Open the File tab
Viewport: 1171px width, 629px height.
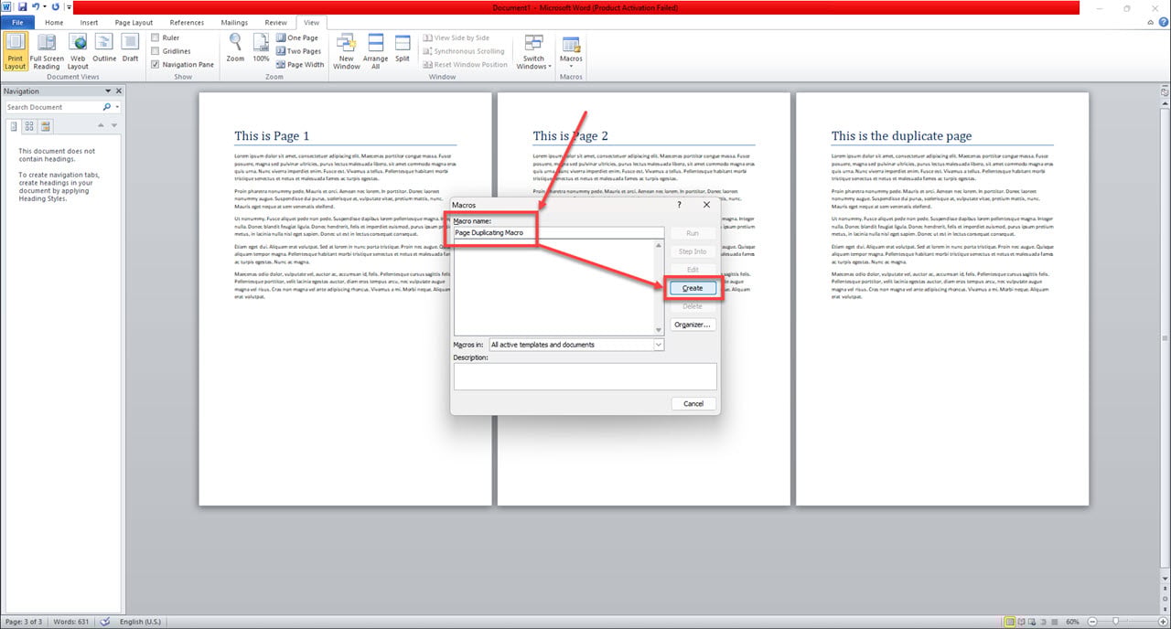click(x=16, y=22)
